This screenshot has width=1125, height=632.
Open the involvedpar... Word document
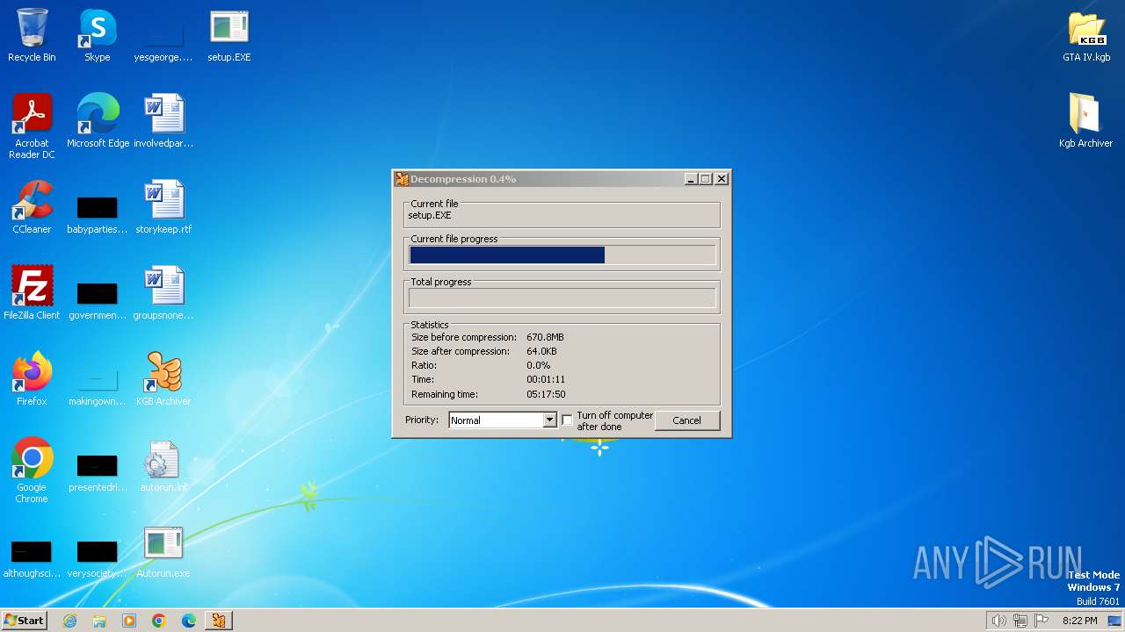163,121
